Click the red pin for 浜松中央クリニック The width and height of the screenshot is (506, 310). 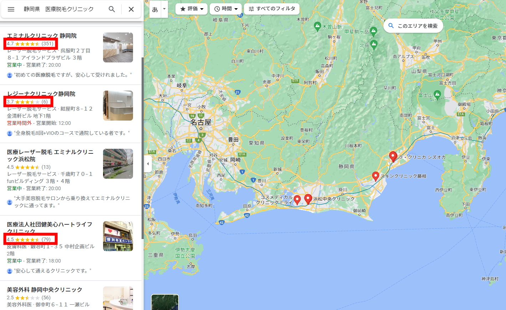click(x=308, y=199)
